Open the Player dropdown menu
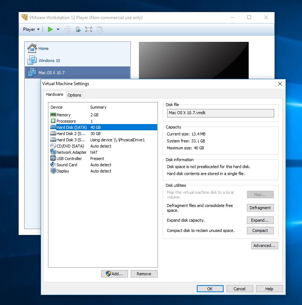The height and width of the screenshot is (305, 302). coord(31,29)
